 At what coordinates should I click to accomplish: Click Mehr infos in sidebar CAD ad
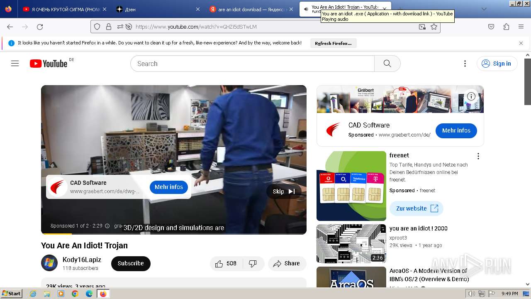click(456, 130)
